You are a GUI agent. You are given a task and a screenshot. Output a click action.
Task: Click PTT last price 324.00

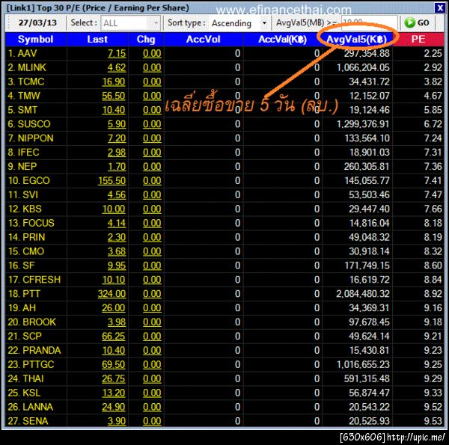coord(112,294)
